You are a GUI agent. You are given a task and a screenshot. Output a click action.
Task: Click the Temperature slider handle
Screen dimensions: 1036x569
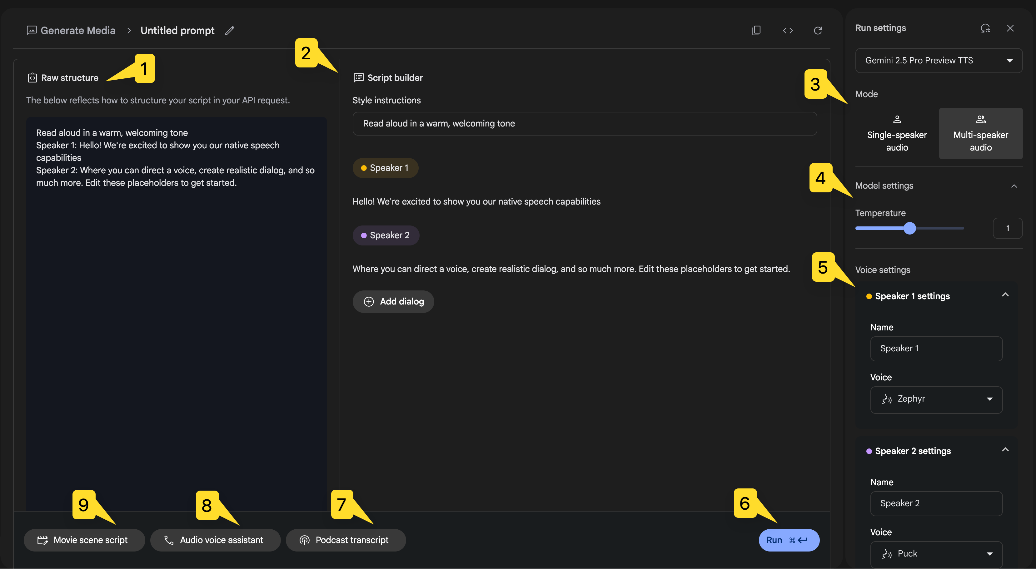coord(910,228)
